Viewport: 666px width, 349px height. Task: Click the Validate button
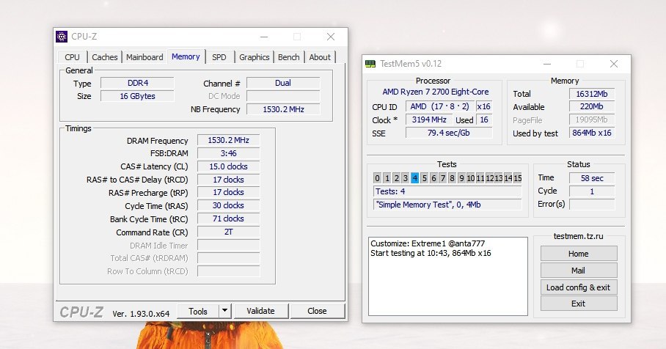[261, 311]
